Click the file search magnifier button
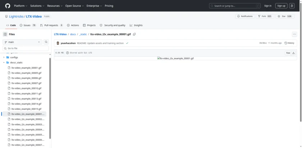Viewport: 302px width, 148px height. (x=46, y=42)
